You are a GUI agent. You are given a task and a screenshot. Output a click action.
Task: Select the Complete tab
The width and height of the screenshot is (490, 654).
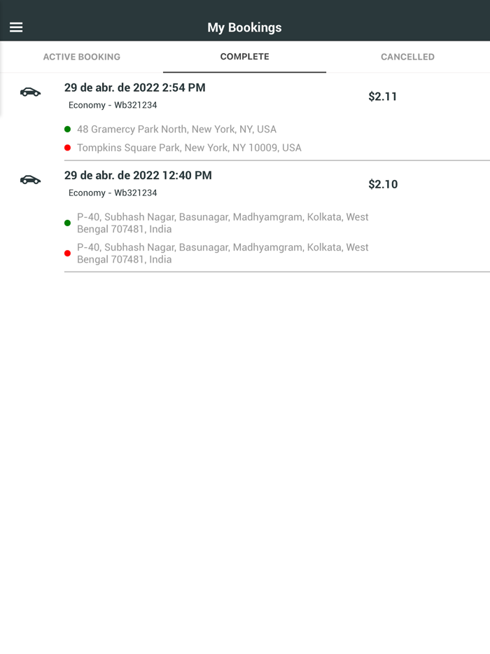coord(244,57)
